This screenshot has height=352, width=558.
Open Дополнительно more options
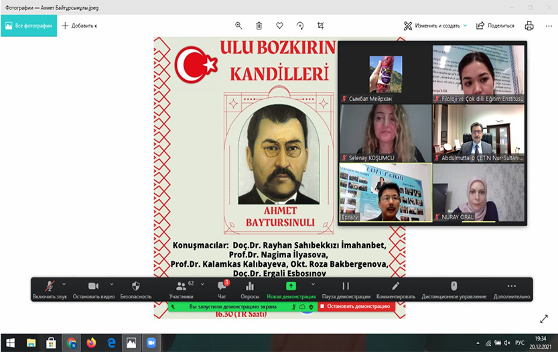pyautogui.click(x=512, y=288)
